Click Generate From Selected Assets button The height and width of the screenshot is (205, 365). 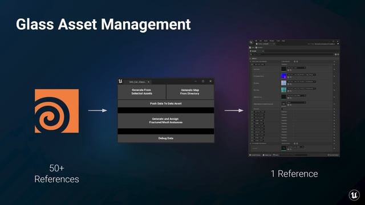(x=142, y=92)
